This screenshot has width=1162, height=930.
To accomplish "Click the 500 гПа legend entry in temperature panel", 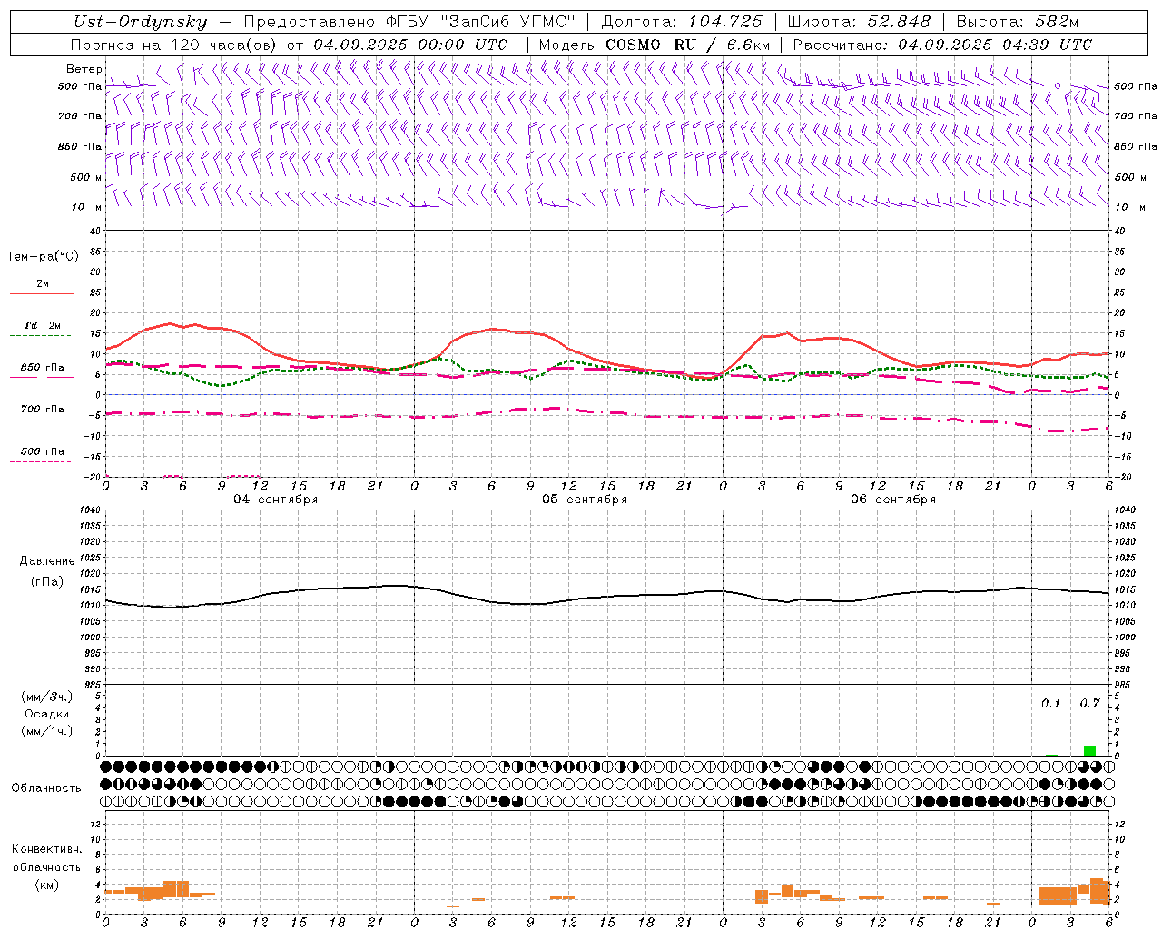I will click(43, 451).
